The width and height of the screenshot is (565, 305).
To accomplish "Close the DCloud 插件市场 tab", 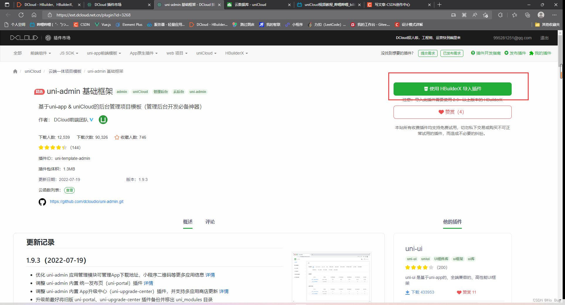I will point(149,5).
